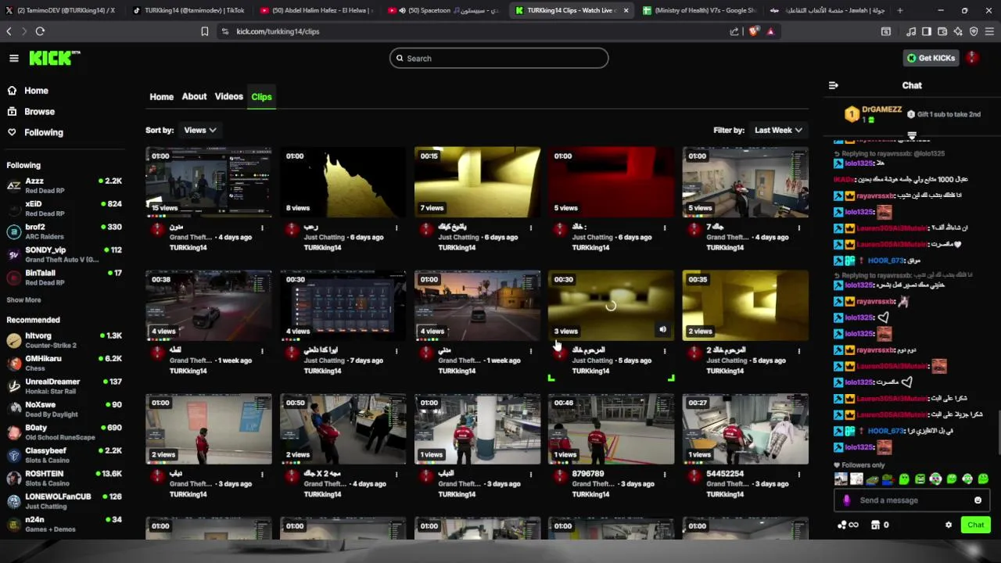Open ROSHTEIN in Recommended list
Viewport: 1001px width, 563px height.
64,479
